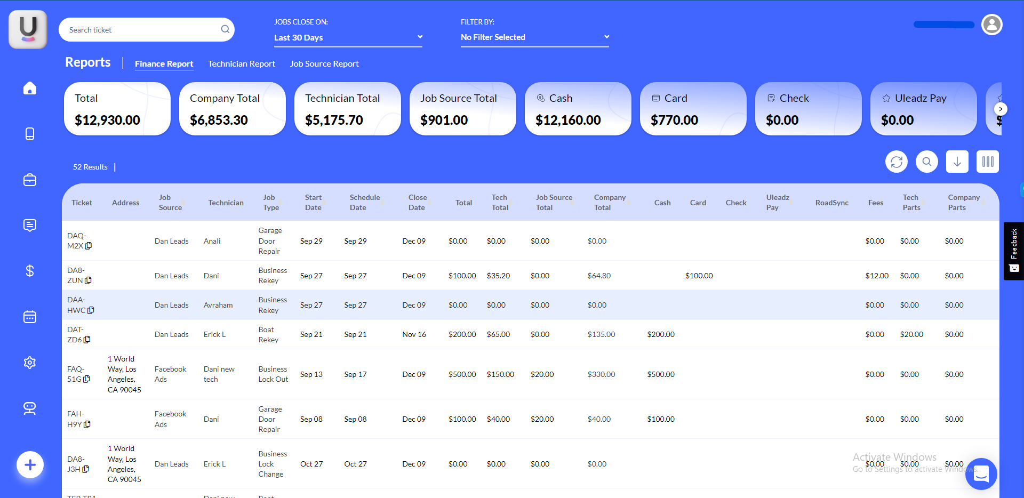The height and width of the screenshot is (498, 1024).
Task: Open the Filter By dropdown
Action: coord(534,37)
